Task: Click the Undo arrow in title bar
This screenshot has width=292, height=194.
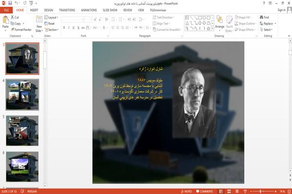Action: pos(17,3)
